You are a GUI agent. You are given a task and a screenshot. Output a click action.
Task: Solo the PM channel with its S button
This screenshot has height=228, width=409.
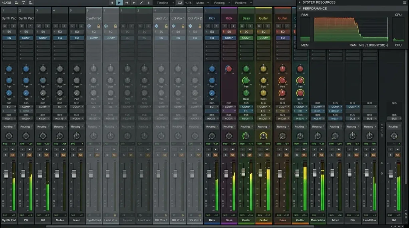coord(22,155)
